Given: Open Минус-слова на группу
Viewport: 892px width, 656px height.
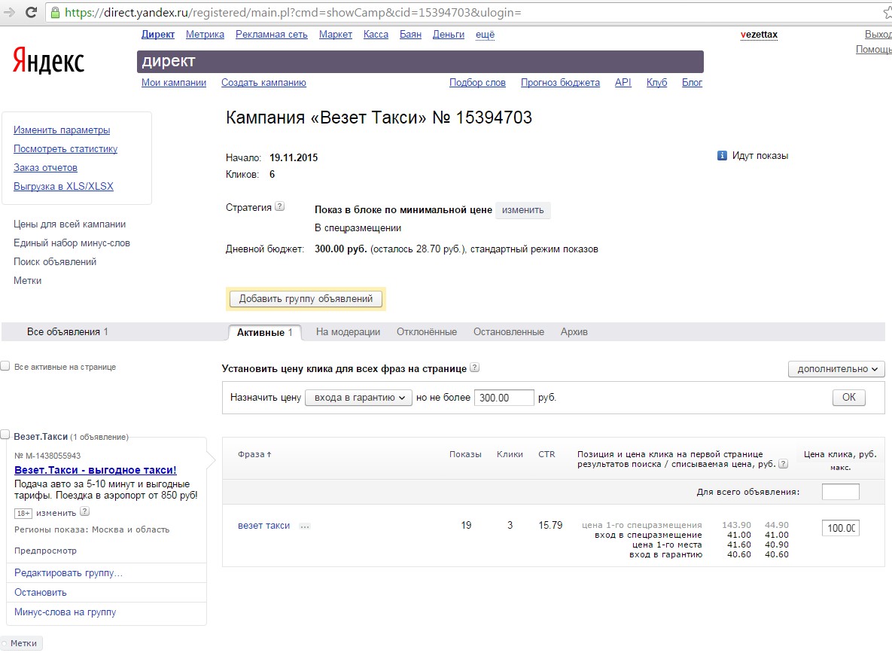Looking at the screenshot, I should coord(65,612).
